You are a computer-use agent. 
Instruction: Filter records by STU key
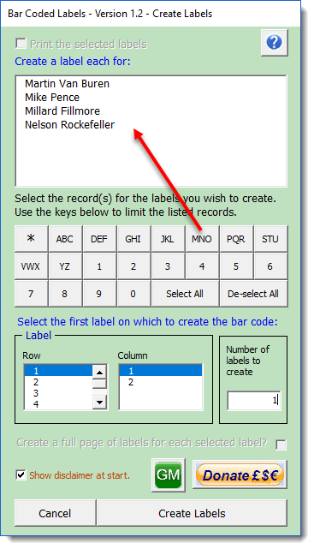point(270,239)
